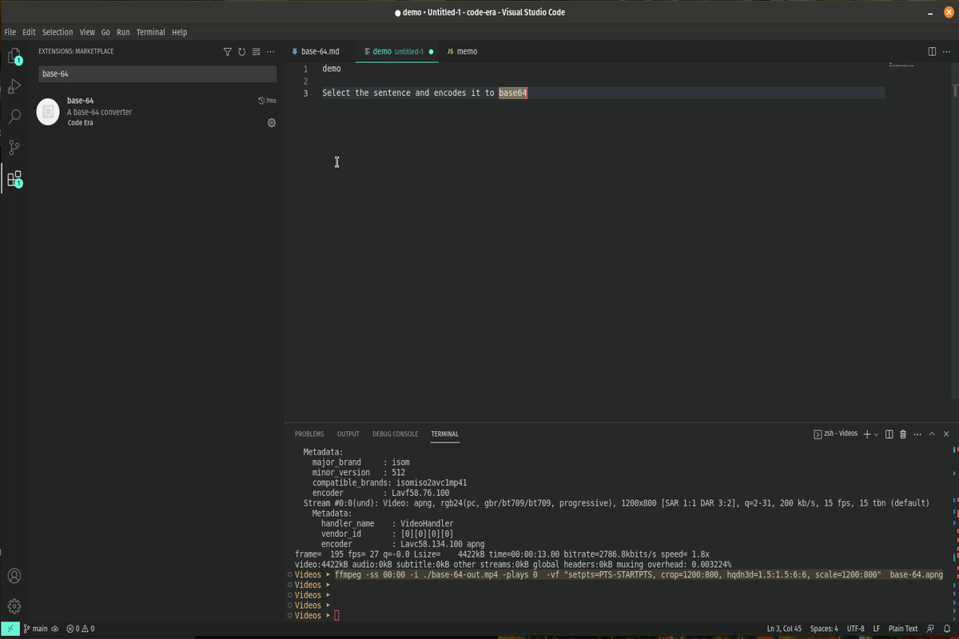
Task: Open notifications bell icon
Action: click(x=947, y=629)
